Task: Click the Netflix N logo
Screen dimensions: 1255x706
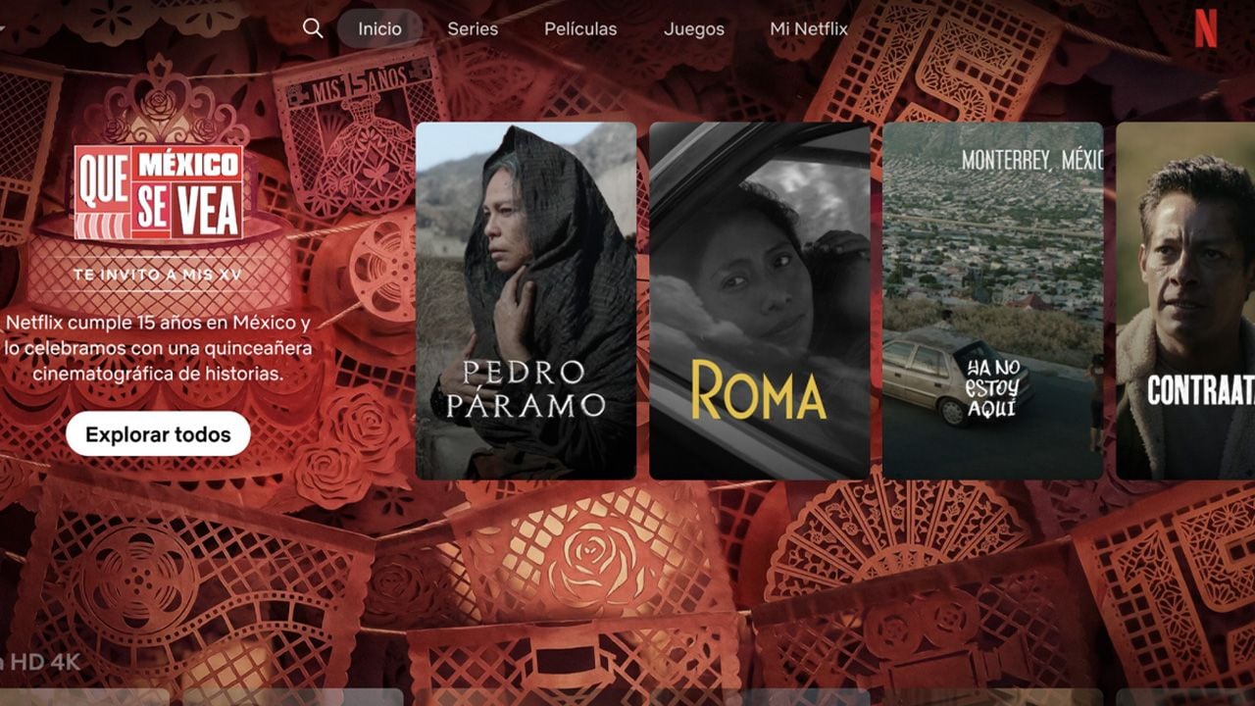Action: 1206,28
